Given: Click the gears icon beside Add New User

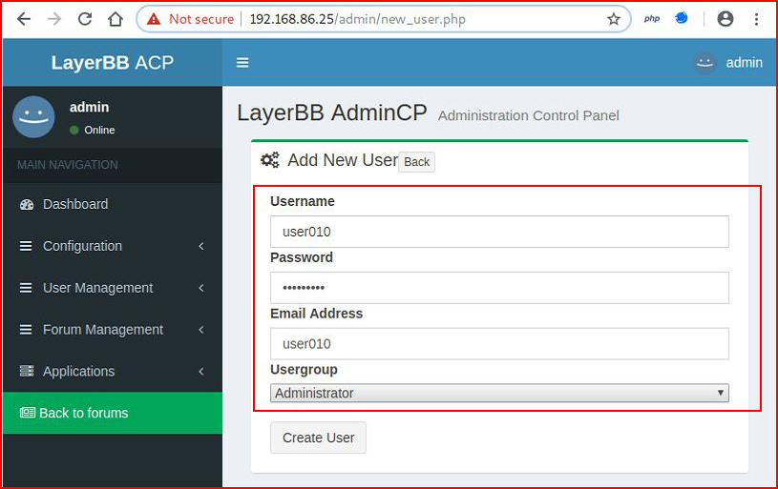Looking at the screenshot, I should coord(270,160).
